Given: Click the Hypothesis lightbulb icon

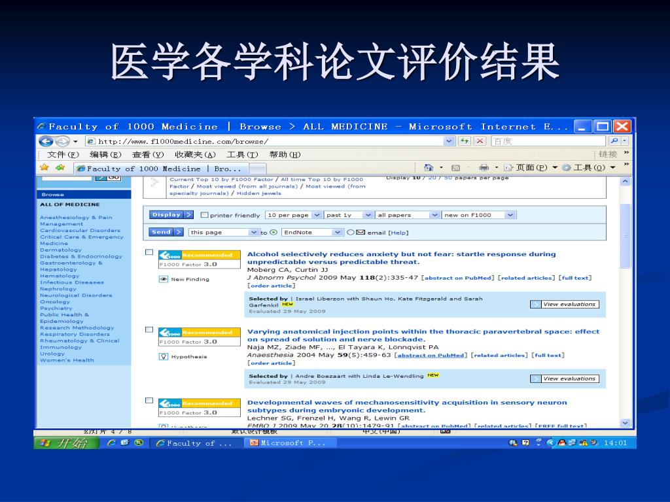Looking at the screenshot, I should click(163, 356).
